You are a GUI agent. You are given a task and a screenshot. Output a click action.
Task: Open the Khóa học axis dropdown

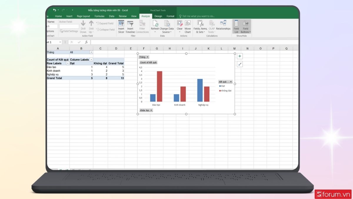click(151, 110)
